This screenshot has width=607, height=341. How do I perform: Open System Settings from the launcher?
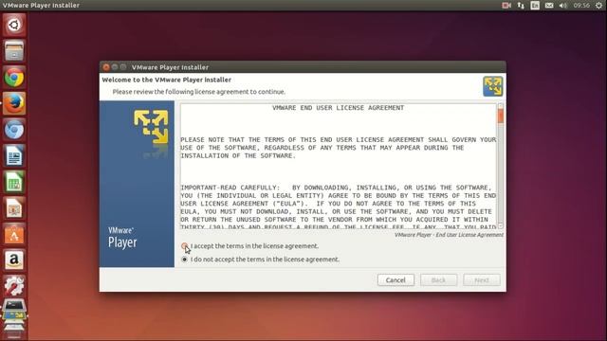coord(14,286)
